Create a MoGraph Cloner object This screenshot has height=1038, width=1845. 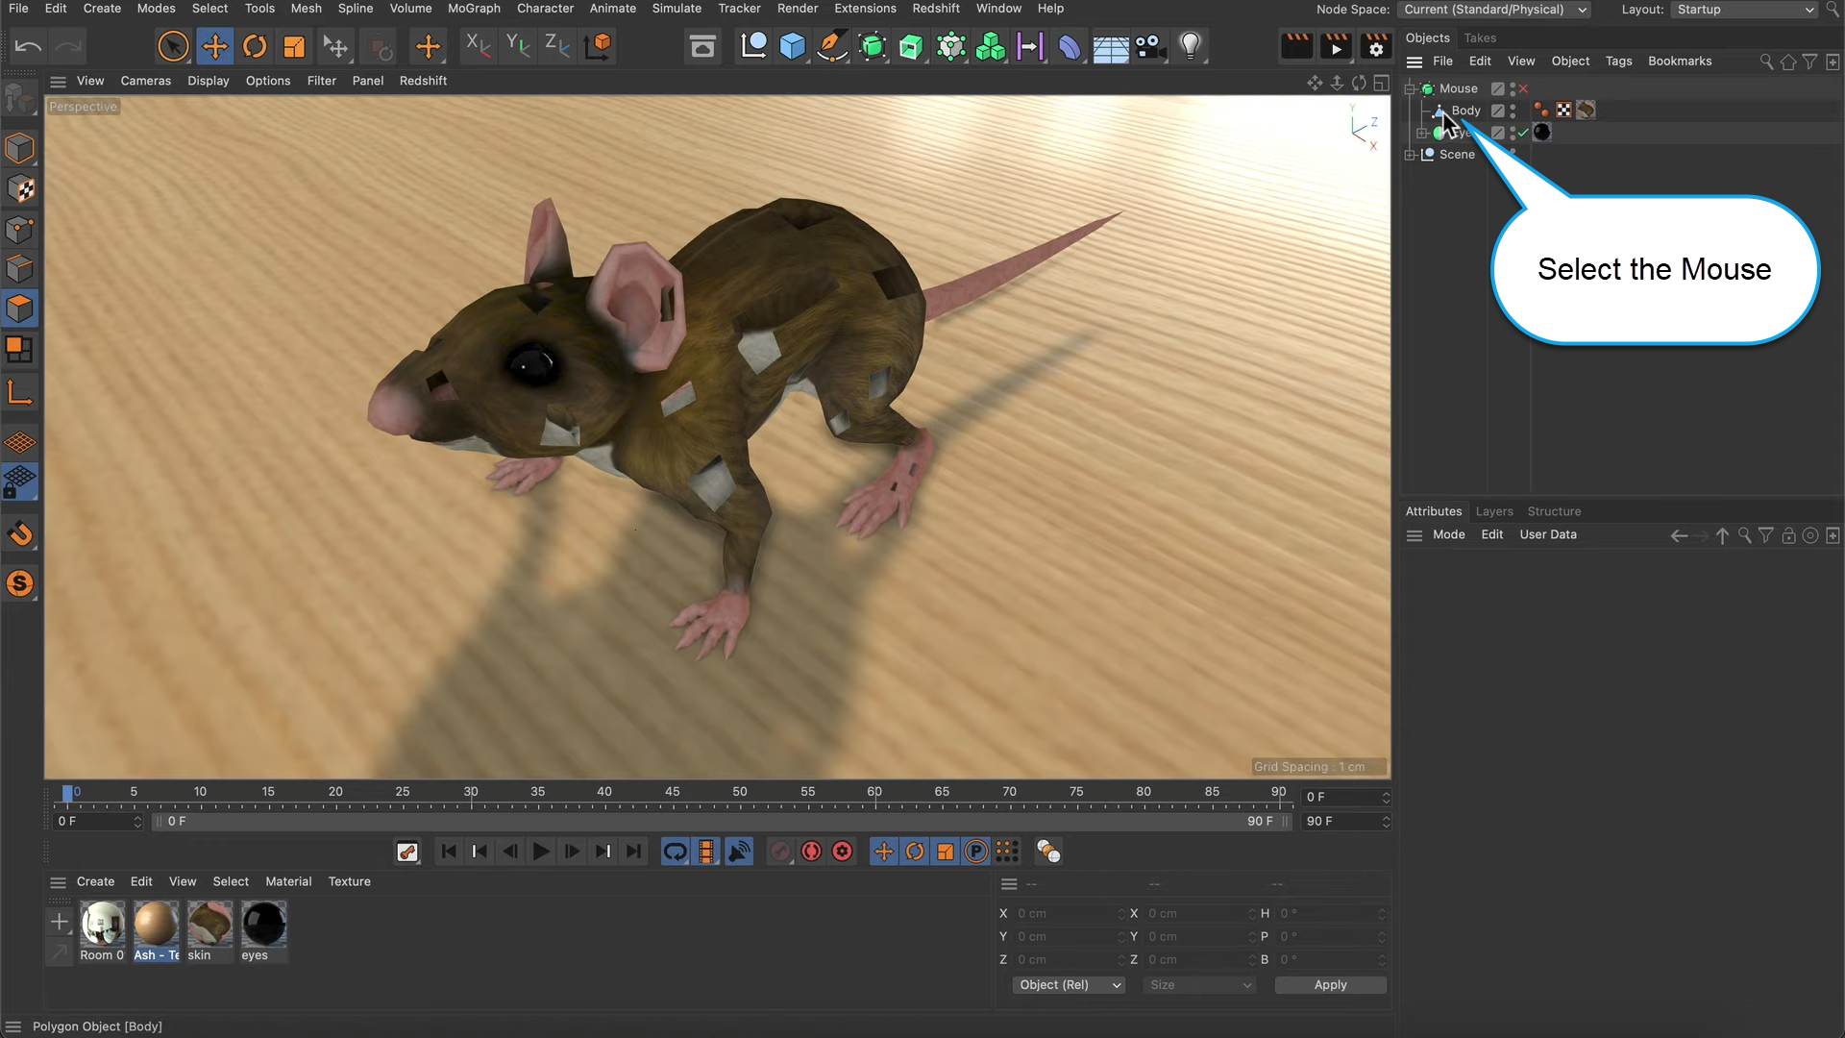[x=990, y=45]
